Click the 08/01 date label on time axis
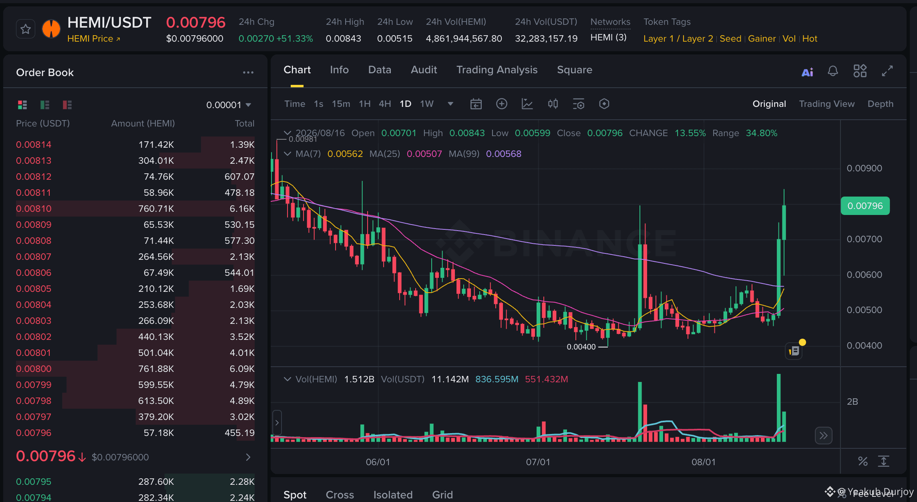 click(703, 462)
